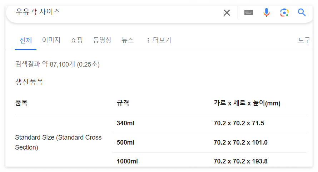Click the 70.2 x 70.2 x 101.0 value
This screenshot has height=172, width=318.
(240, 142)
